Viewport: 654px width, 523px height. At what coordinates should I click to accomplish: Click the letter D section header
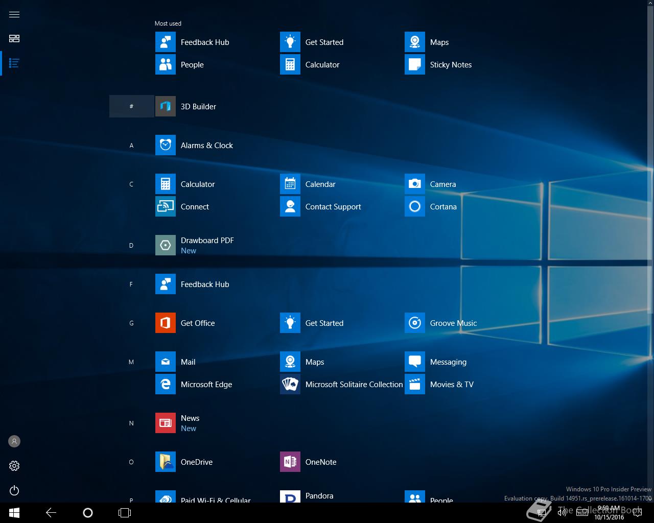(131, 245)
